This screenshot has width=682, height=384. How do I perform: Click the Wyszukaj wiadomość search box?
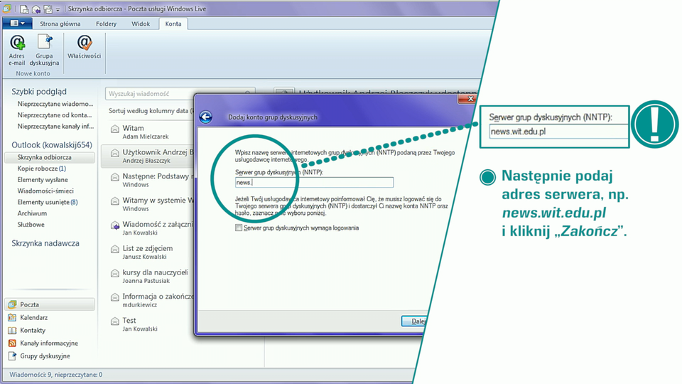tap(180, 94)
